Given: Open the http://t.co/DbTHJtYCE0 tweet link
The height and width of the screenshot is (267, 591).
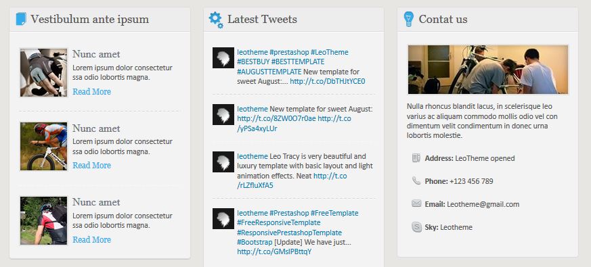Looking at the screenshot, I should pyautogui.click(x=328, y=81).
